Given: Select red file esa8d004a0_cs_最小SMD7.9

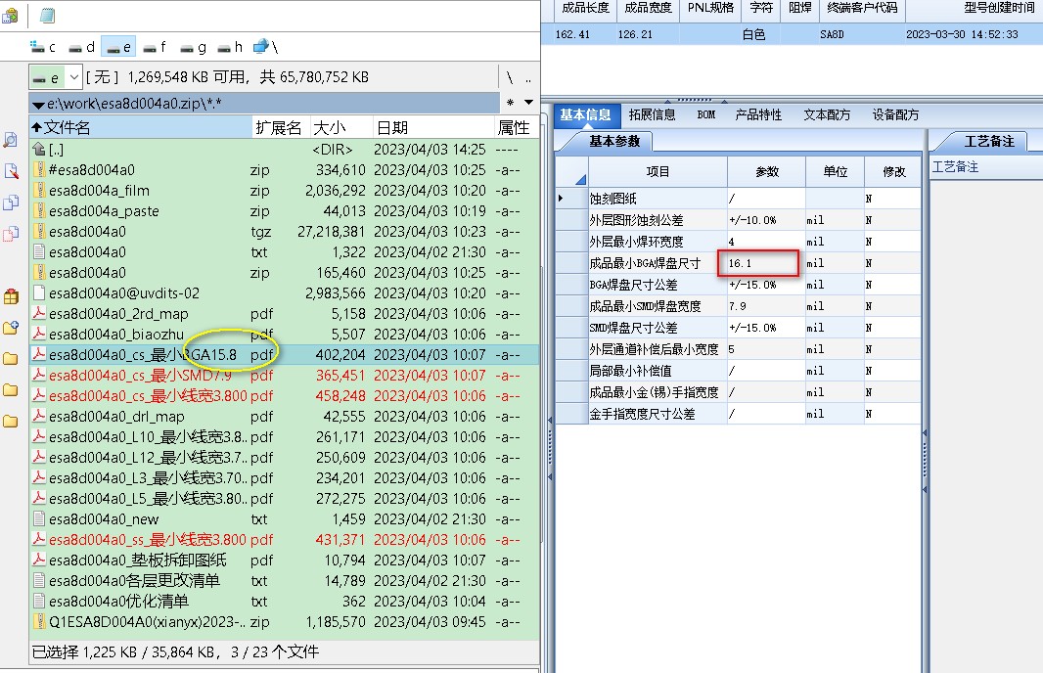Looking at the screenshot, I should (x=285, y=375).
